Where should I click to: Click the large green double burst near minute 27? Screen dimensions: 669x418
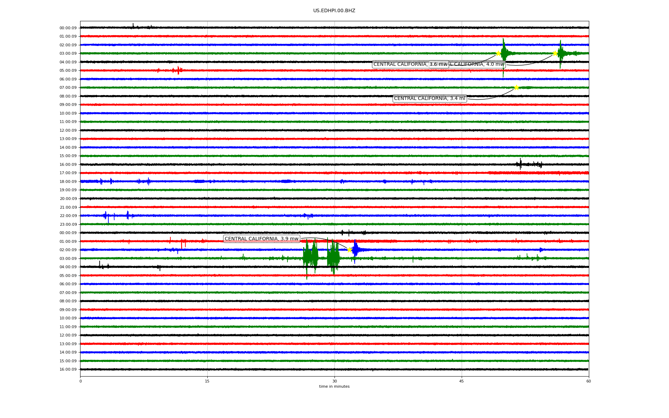tap(310, 258)
